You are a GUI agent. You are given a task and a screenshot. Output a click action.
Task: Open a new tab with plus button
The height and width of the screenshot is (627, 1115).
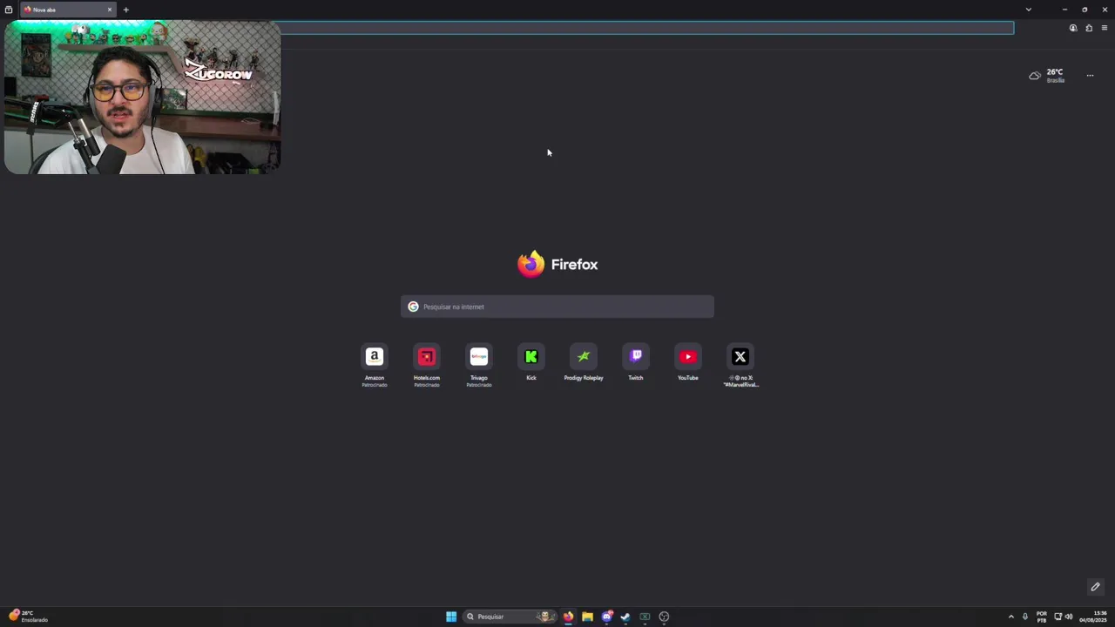(x=125, y=10)
